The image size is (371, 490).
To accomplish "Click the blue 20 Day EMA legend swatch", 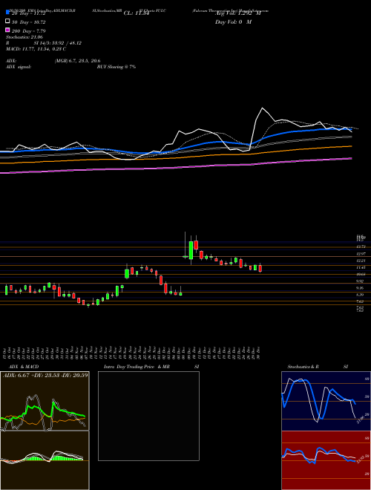I will pos(7,13).
